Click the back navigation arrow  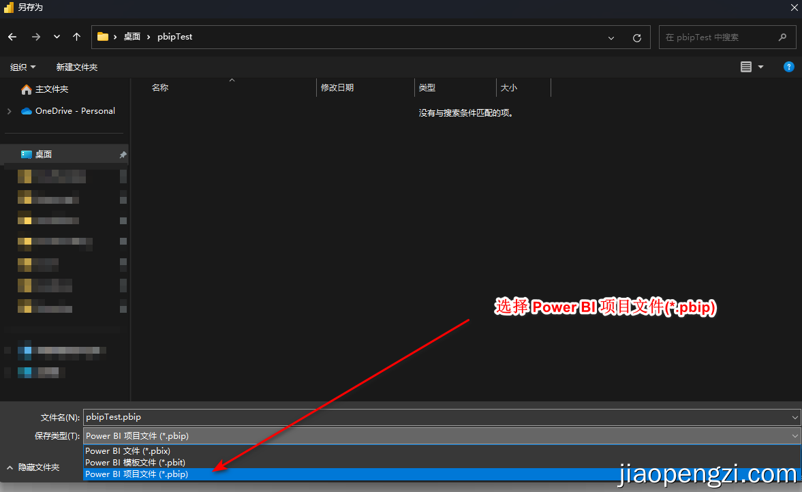12,37
